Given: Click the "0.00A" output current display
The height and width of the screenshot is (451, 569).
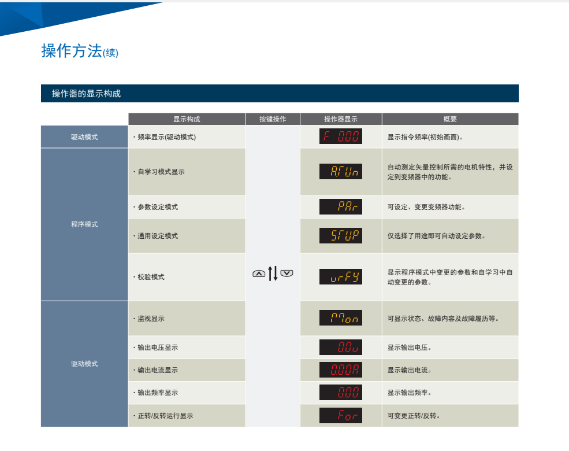Looking at the screenshot, I should 341,370.
